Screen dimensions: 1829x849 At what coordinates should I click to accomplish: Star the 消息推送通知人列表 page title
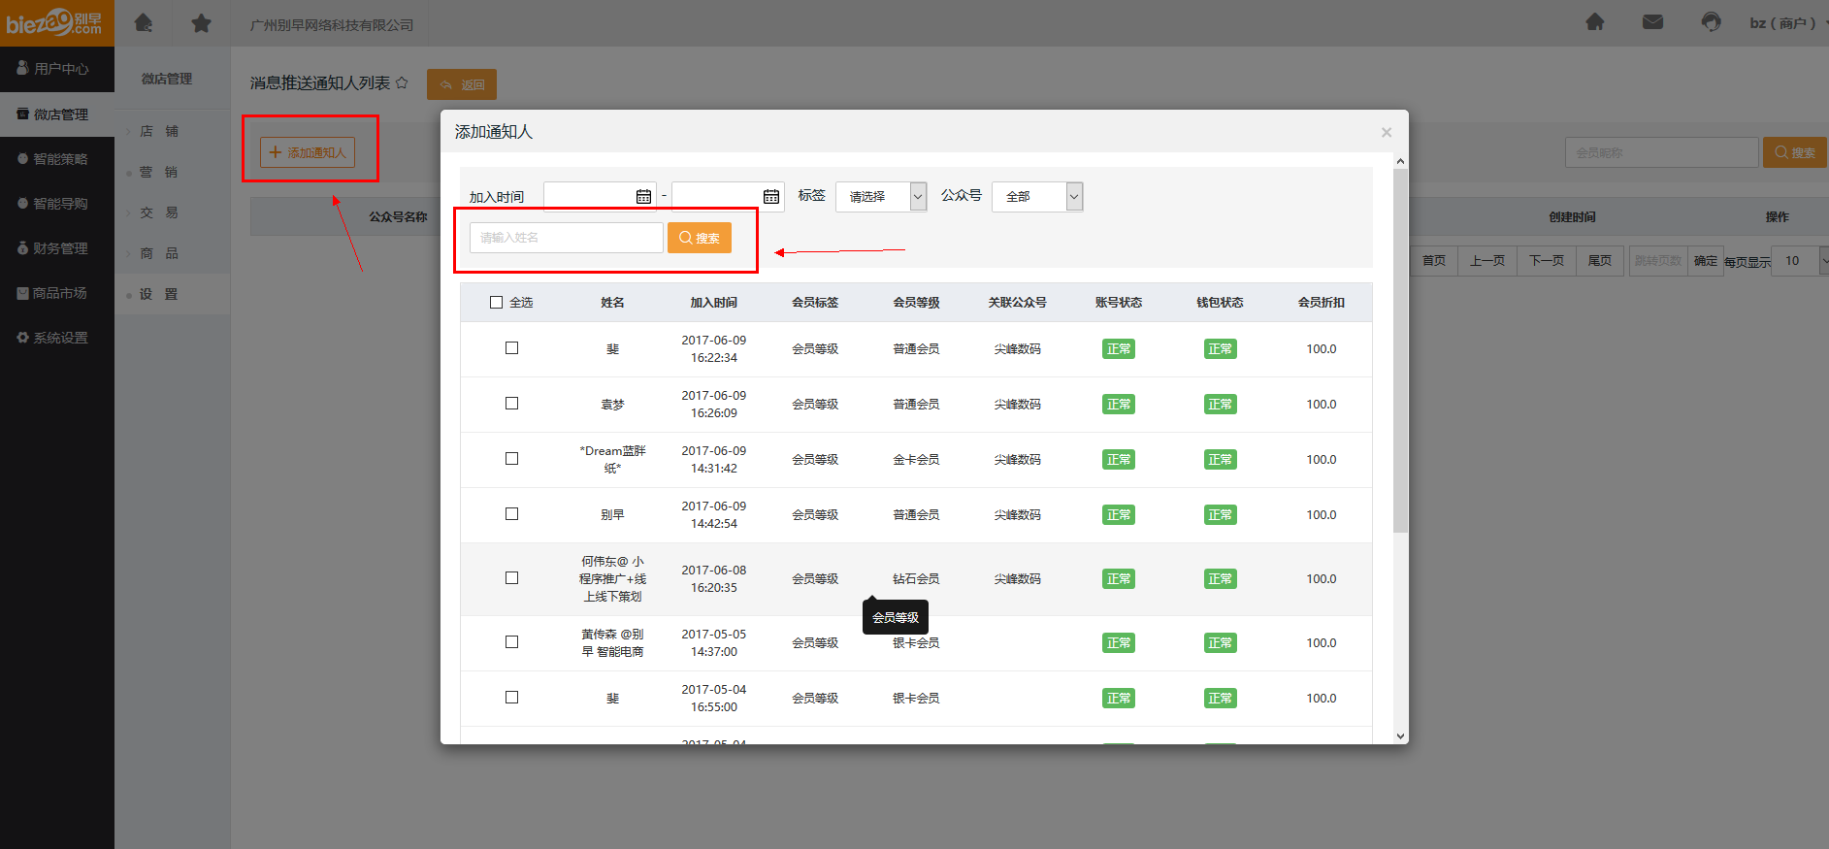click(402, 83)
